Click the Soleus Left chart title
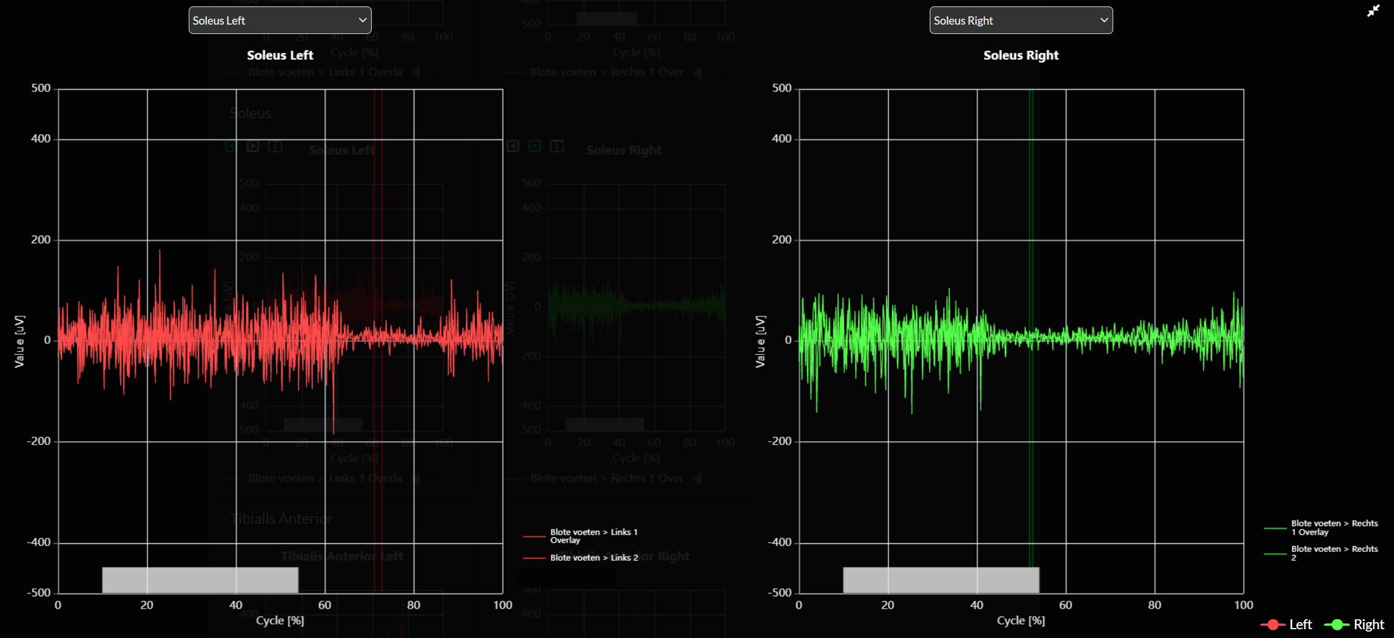 280,55
